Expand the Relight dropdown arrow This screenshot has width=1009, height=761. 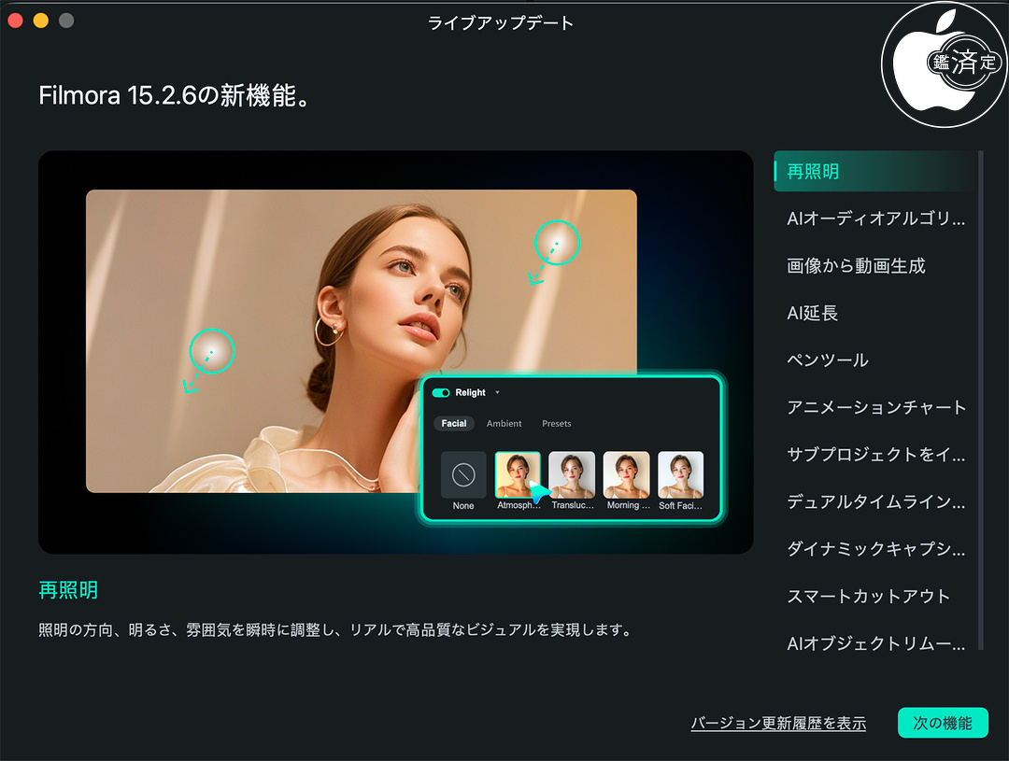[497, 393]
